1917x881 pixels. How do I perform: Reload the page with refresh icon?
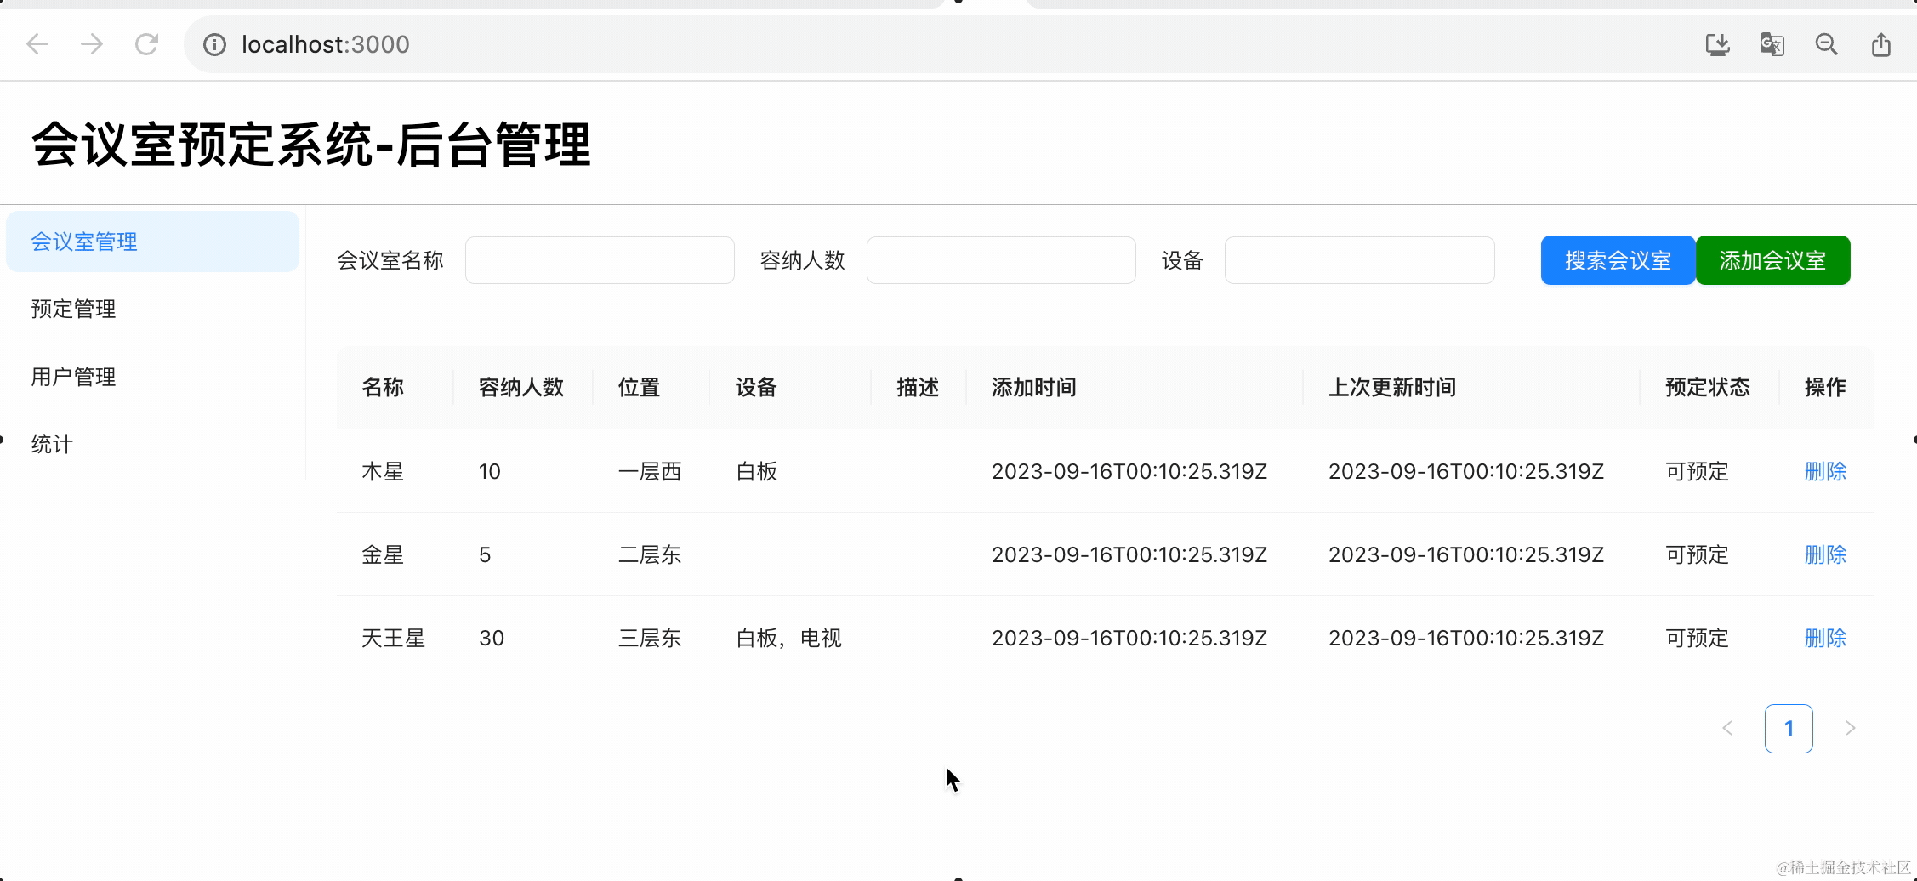coord(147,44)
